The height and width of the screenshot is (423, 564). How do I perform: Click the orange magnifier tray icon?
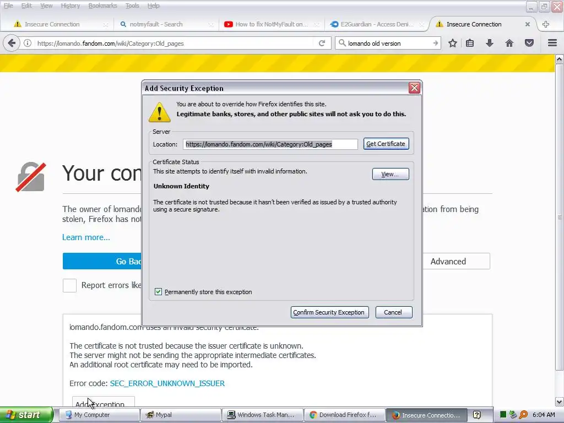pos(523,415)
